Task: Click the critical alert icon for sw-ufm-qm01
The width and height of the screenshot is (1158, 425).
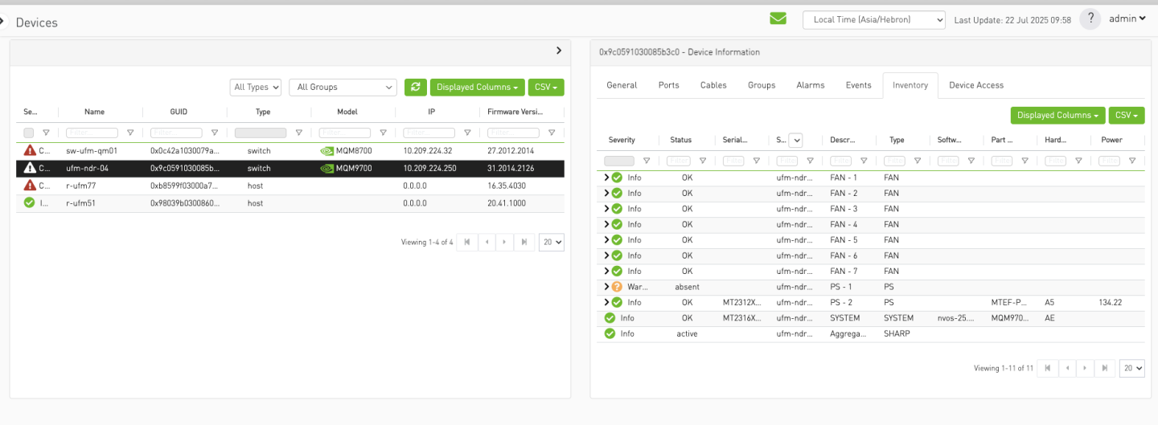Action: click(x=30, y=150)
